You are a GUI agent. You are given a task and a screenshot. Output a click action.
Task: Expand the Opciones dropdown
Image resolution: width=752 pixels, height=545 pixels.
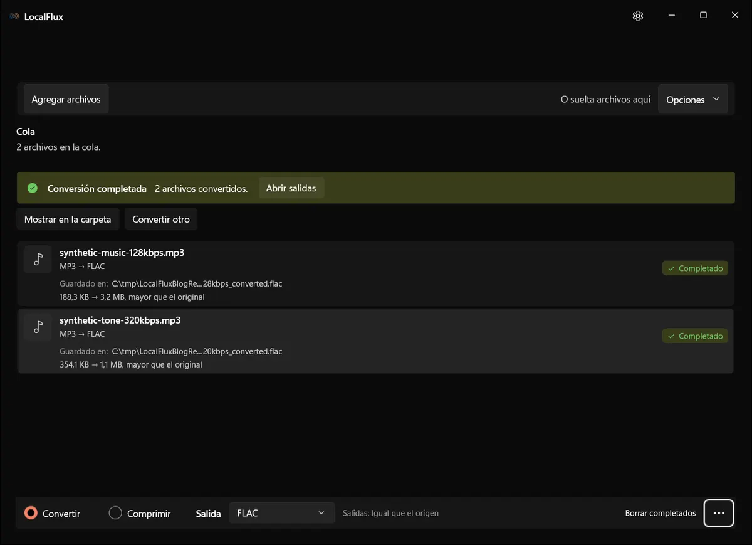coord(693,100)
